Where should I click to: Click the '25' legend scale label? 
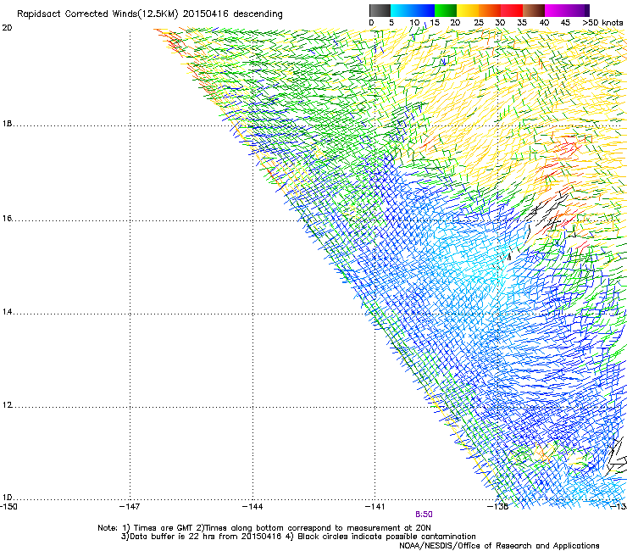[479, 23]
